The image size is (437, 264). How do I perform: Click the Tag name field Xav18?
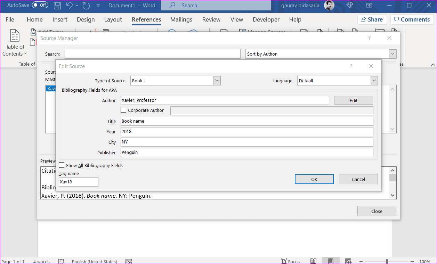79,182
